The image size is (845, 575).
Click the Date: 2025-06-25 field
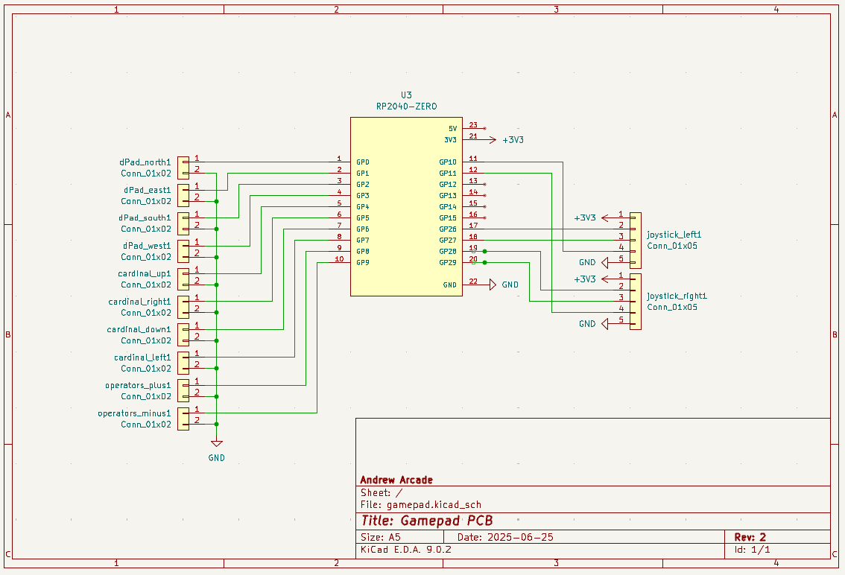tap(505, 537)
